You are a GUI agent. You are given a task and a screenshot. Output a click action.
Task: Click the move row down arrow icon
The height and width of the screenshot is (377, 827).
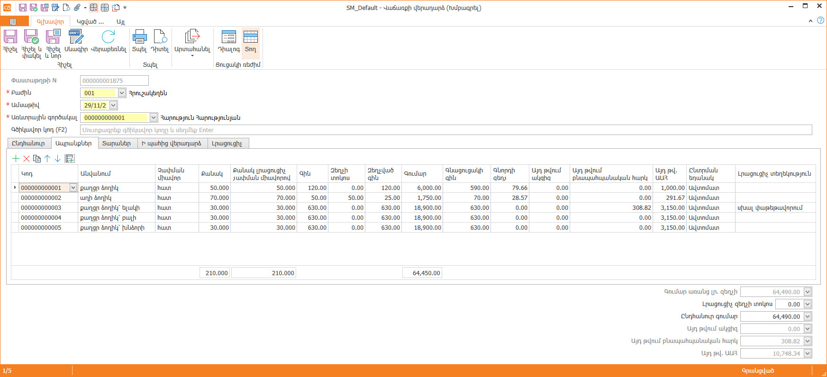[x=57, y=159]
